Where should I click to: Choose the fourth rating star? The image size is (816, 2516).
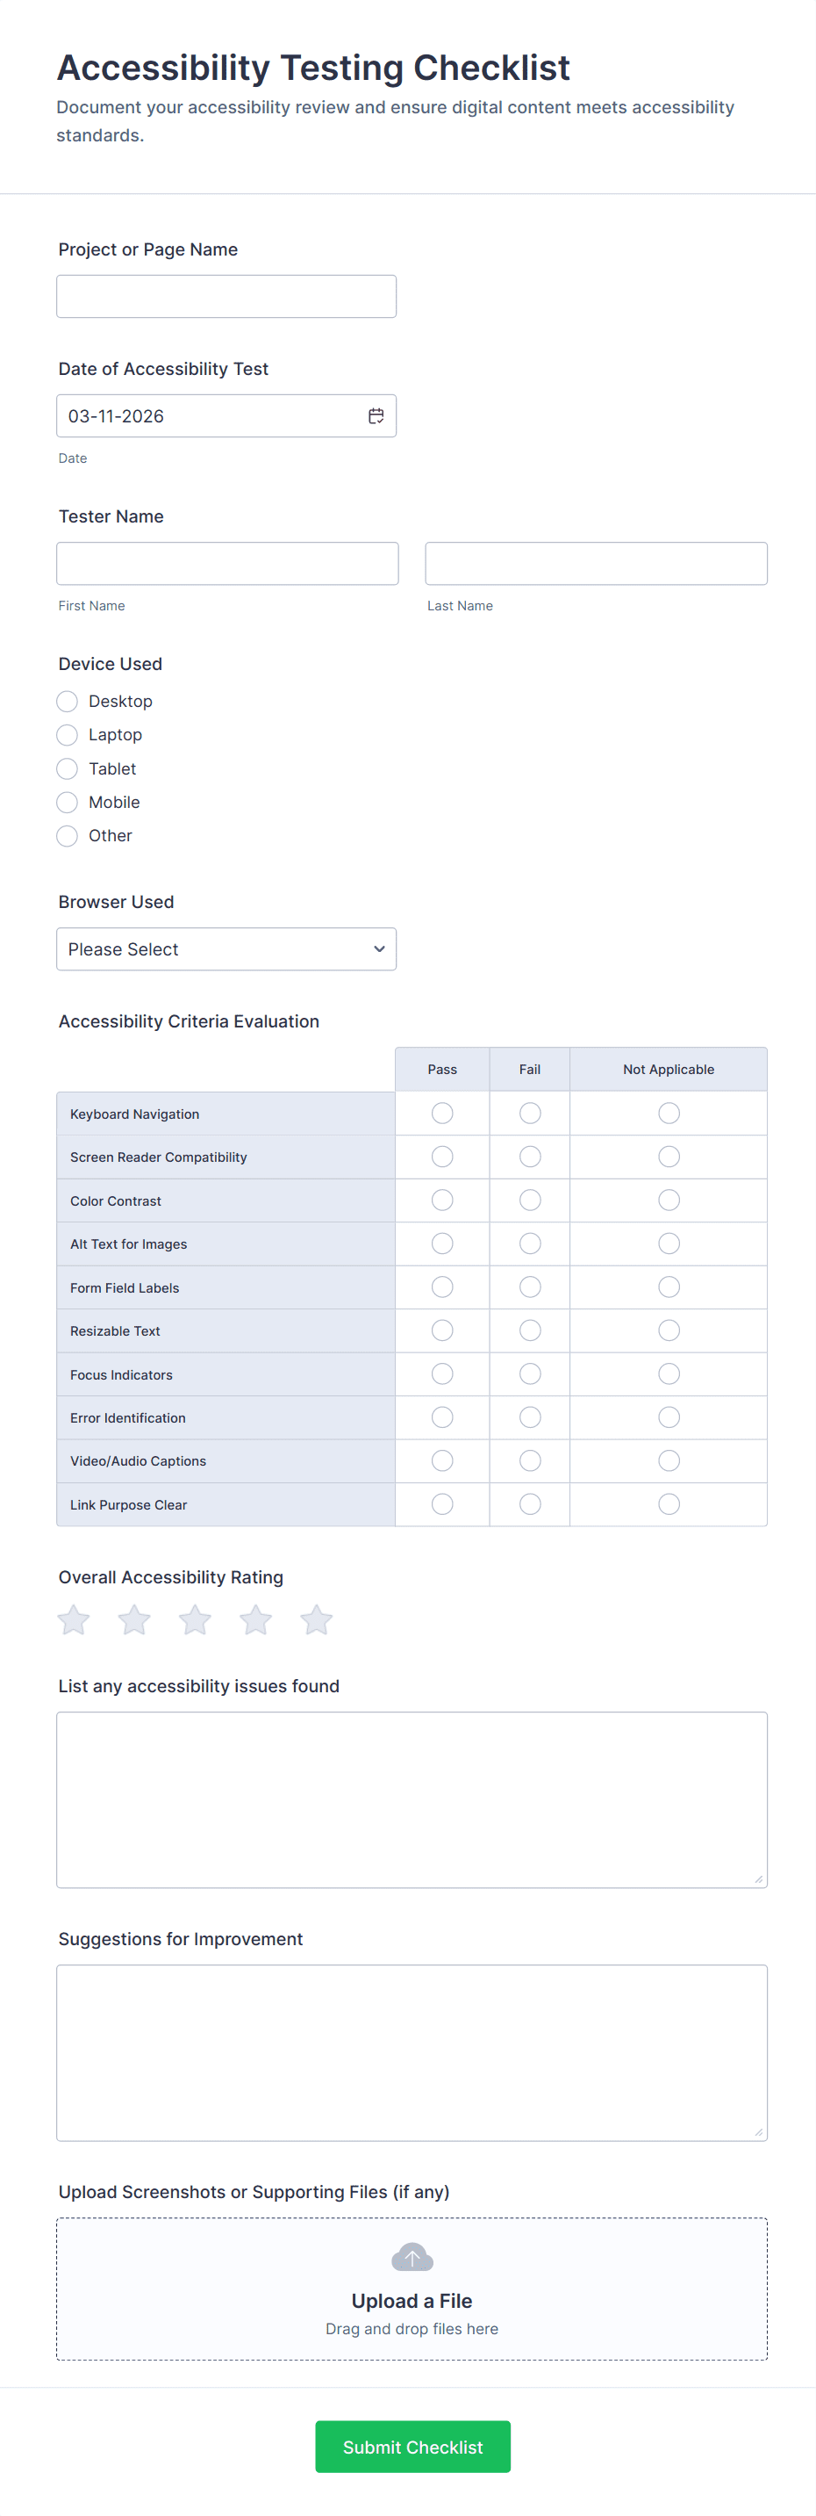click(255, 1620)
